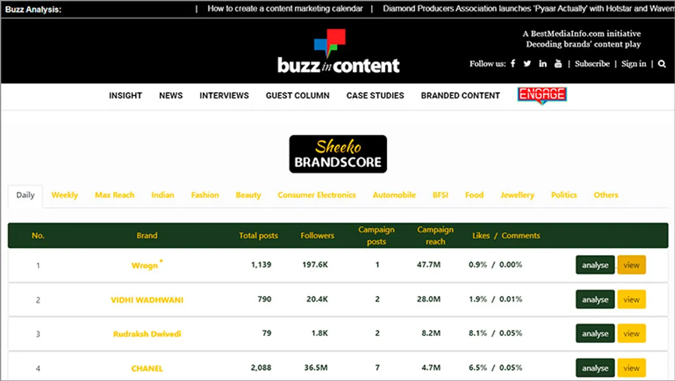Click the search magnifier icon
Viewport: 675px width, 381px height.
point(662,63)
